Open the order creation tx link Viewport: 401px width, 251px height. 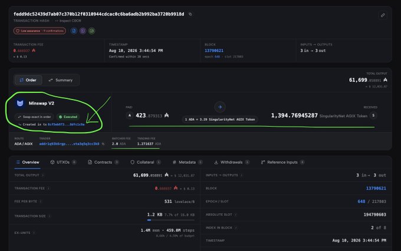[x=66, y=124]
